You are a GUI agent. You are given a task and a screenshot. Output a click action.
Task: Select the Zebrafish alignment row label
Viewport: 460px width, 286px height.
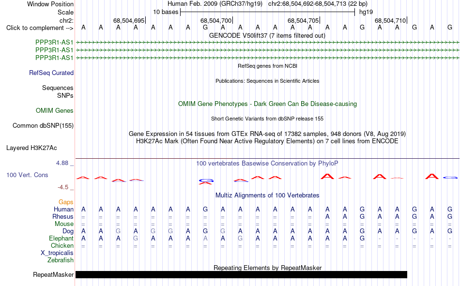click(x=61, y=260)
